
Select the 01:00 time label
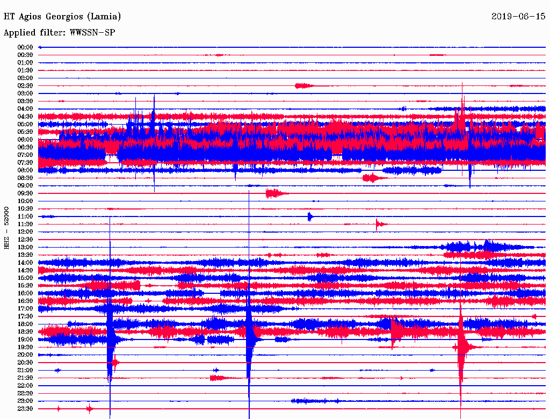click(25, 63)
